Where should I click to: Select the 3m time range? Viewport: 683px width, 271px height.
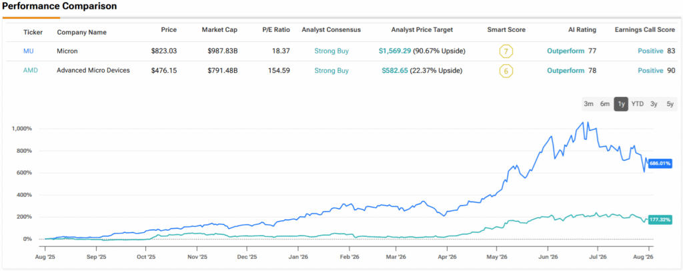(x=588, y=104)
